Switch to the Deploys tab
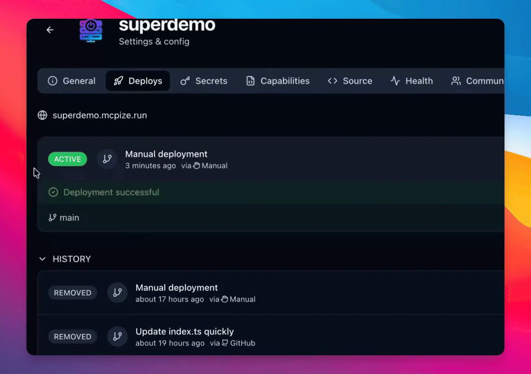Viewport: 531px width, 374px height. click(x=138, y=81)
